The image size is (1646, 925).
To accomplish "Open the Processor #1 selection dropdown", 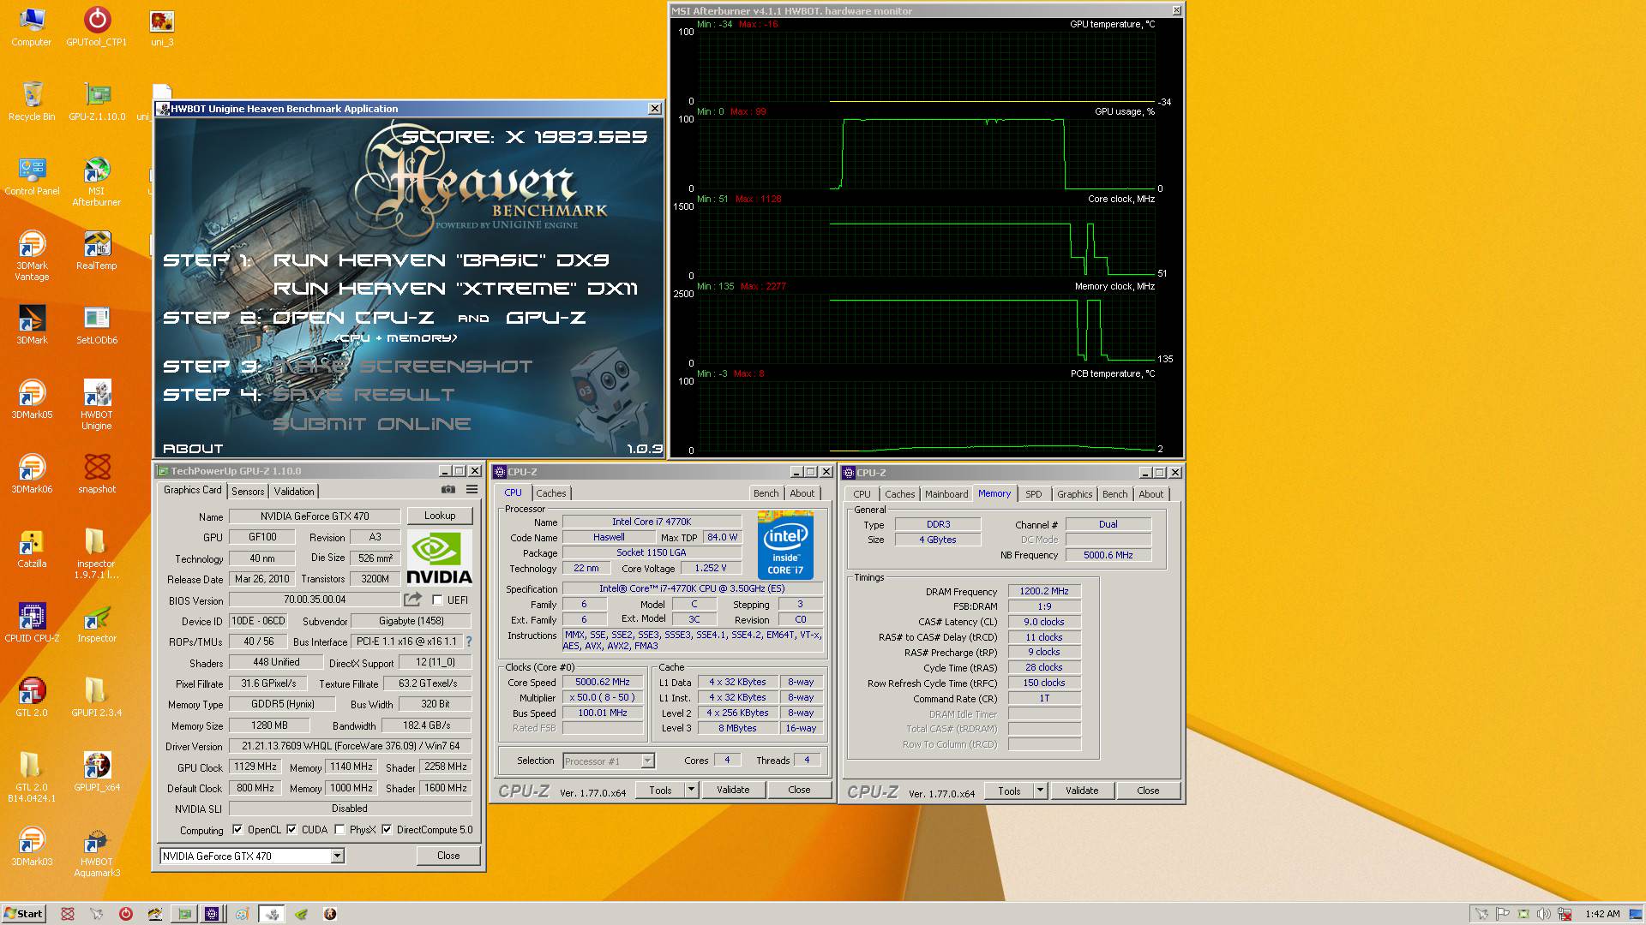I will (647, 761).
